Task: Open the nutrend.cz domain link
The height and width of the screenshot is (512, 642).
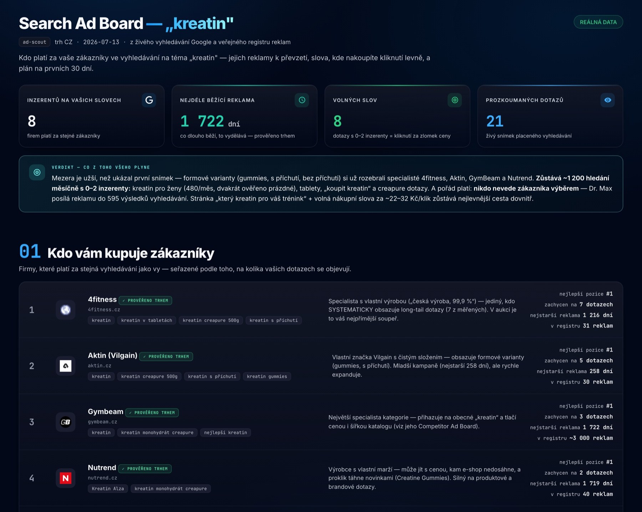Action: [x=103, y=478]
